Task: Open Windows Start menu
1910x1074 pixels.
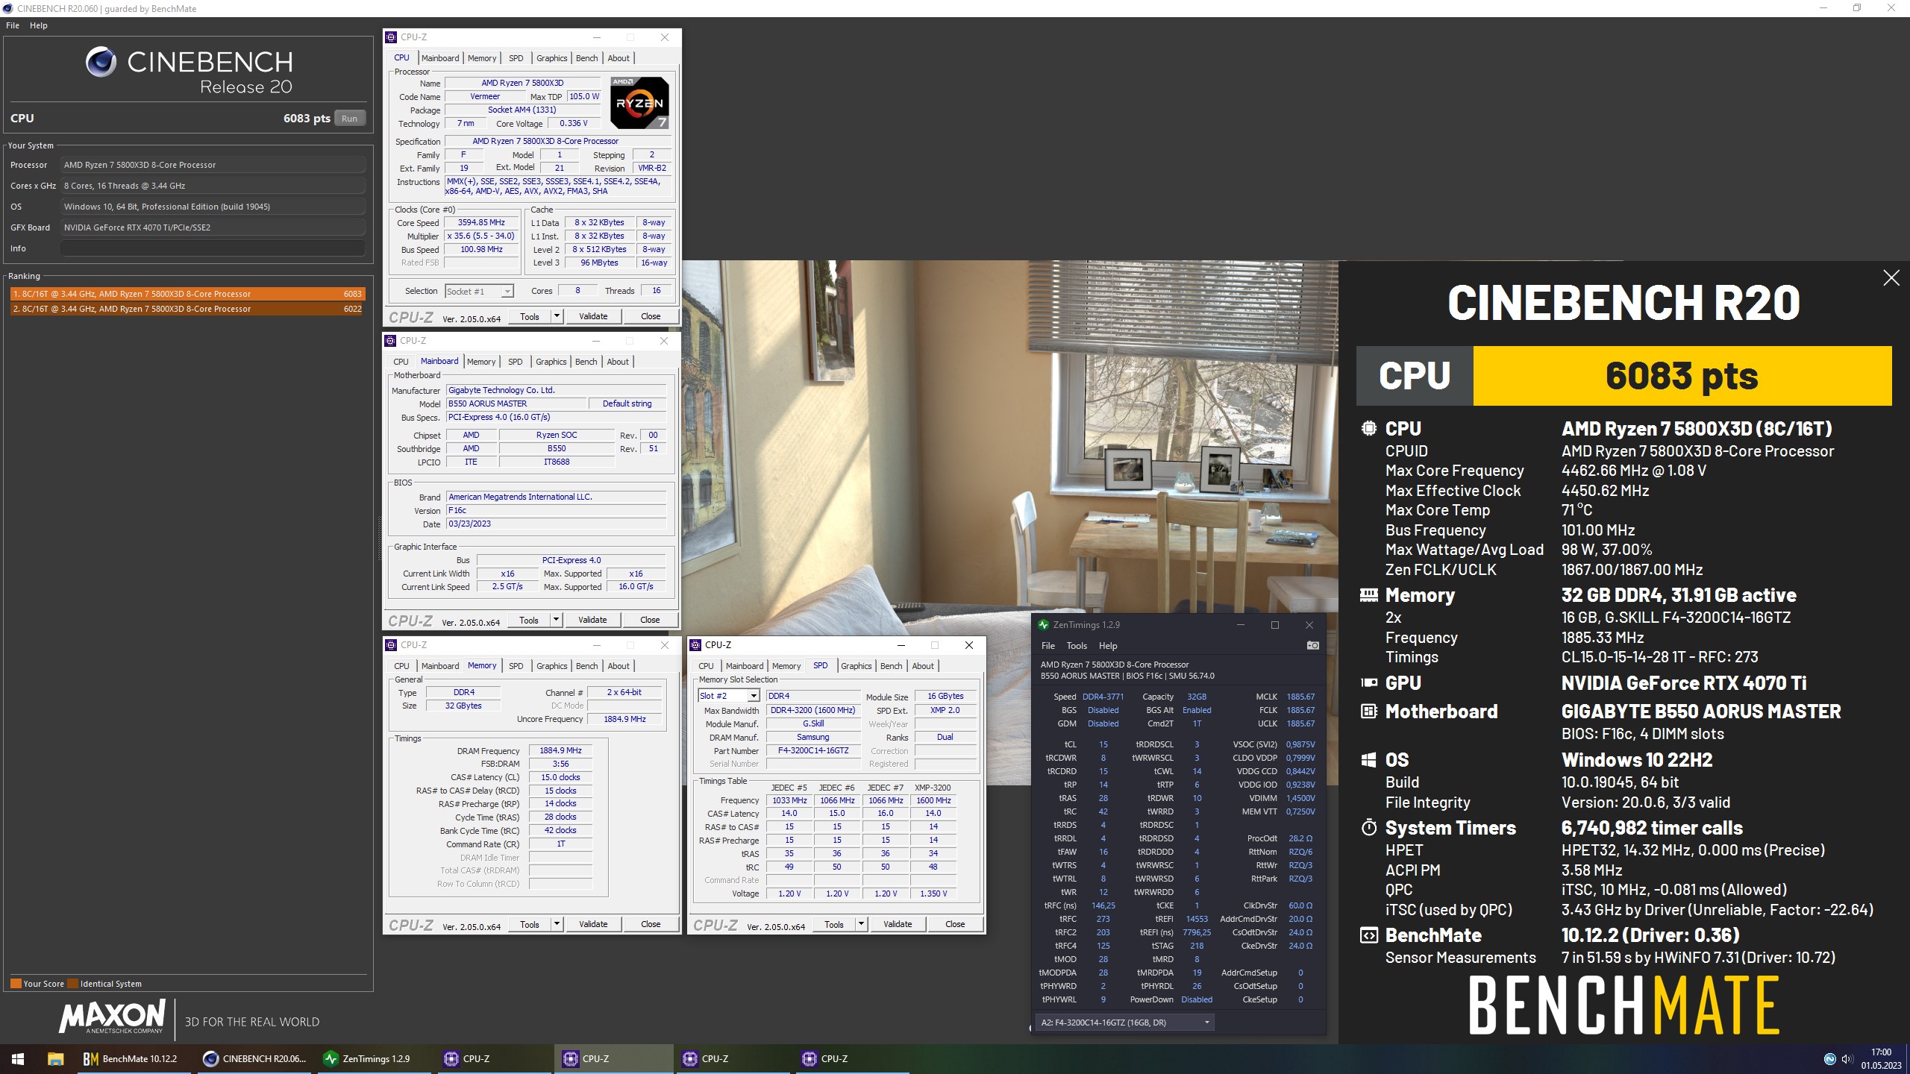Action: pos(18,1058)
